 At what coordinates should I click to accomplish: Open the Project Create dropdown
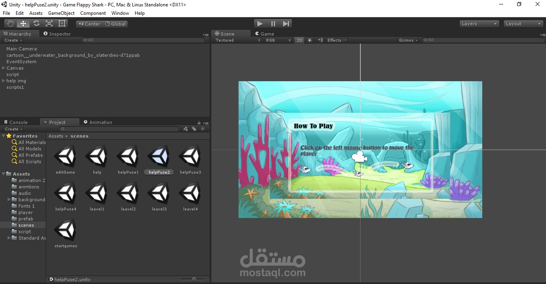click(14, 129)
